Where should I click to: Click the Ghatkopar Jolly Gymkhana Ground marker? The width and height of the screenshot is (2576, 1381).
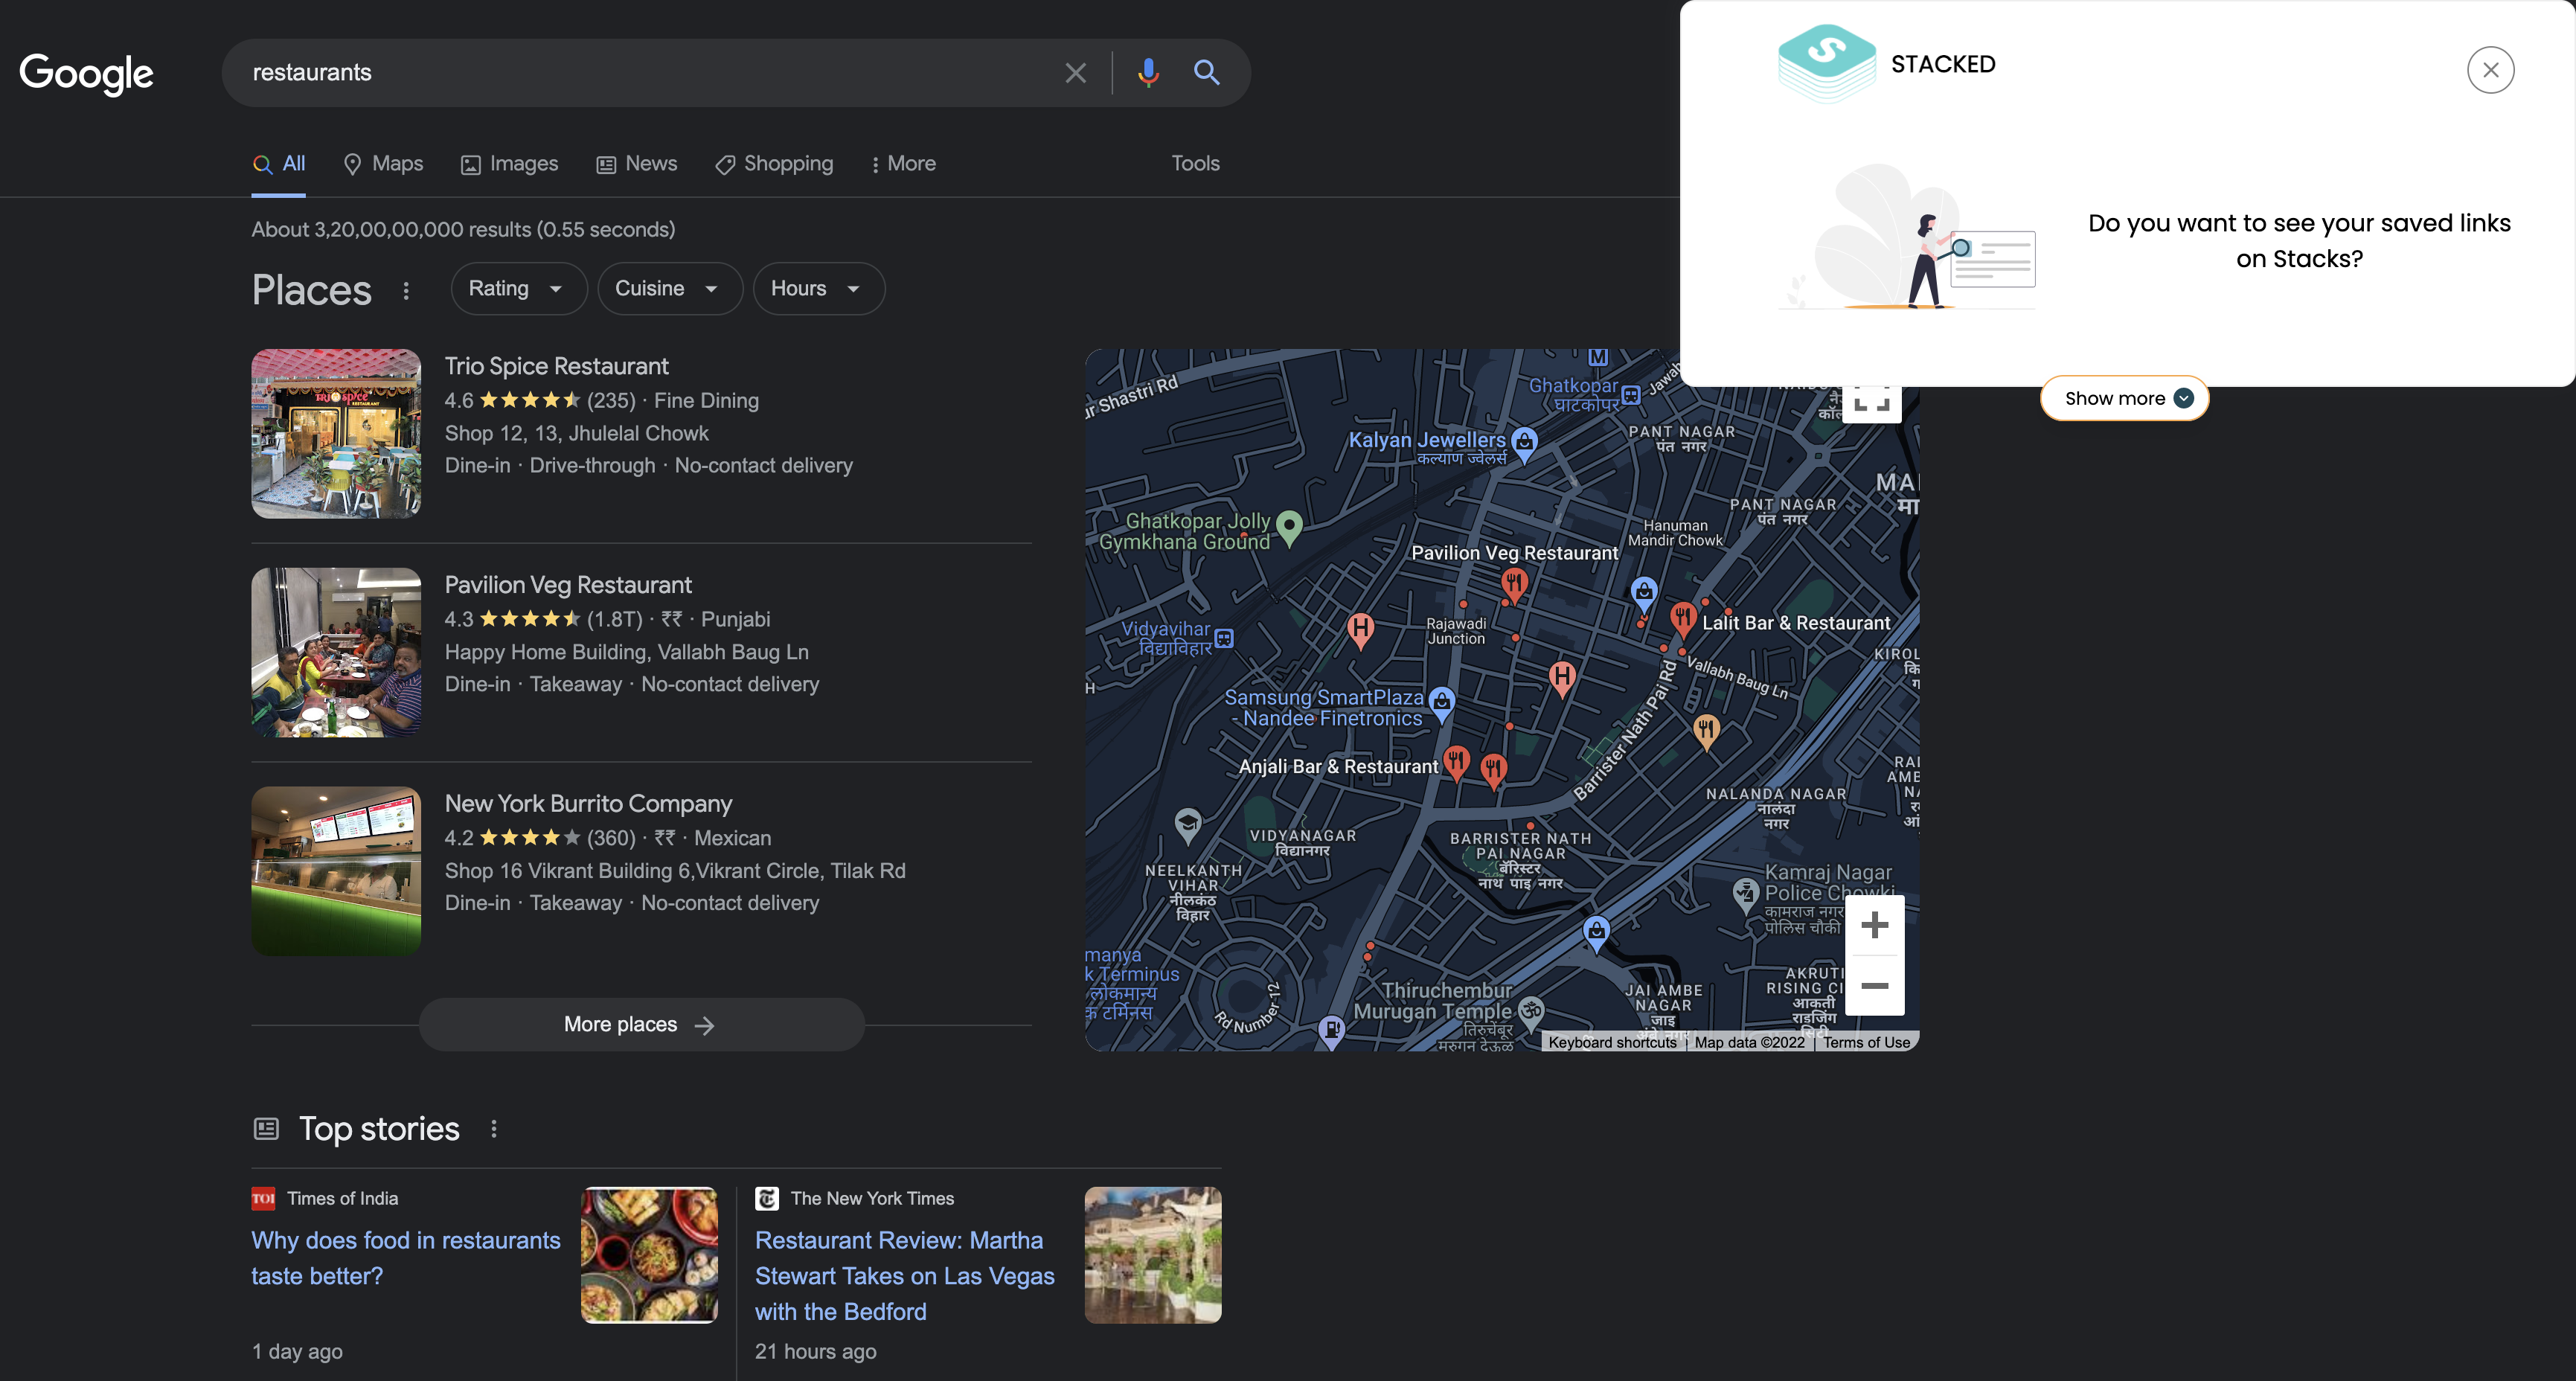click(1289, 527)
